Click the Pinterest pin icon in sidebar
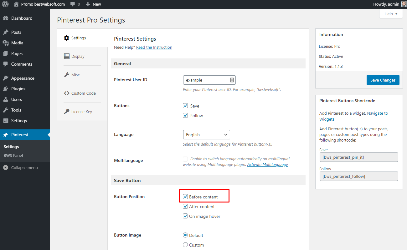This screenshot has width=407, height=250. pos(6,135)
